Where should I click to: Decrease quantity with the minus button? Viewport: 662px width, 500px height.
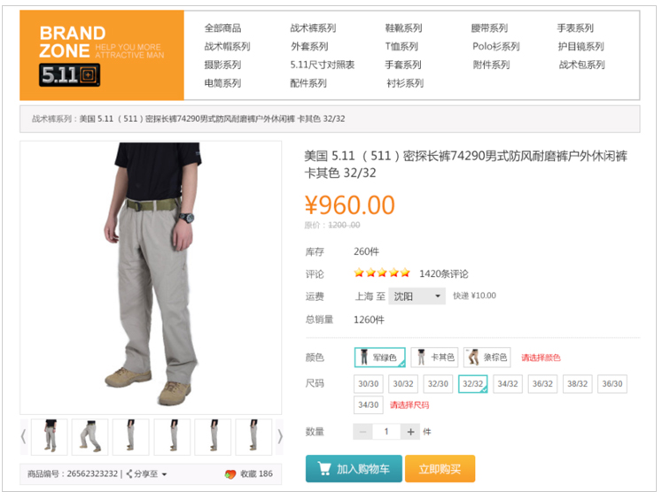[x=362, y=432]
